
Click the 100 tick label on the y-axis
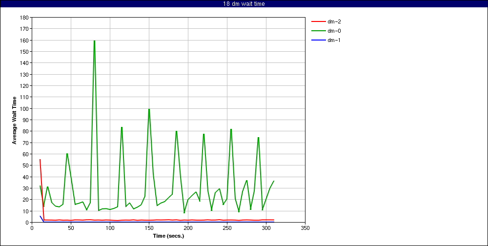[x=23, y=108]
